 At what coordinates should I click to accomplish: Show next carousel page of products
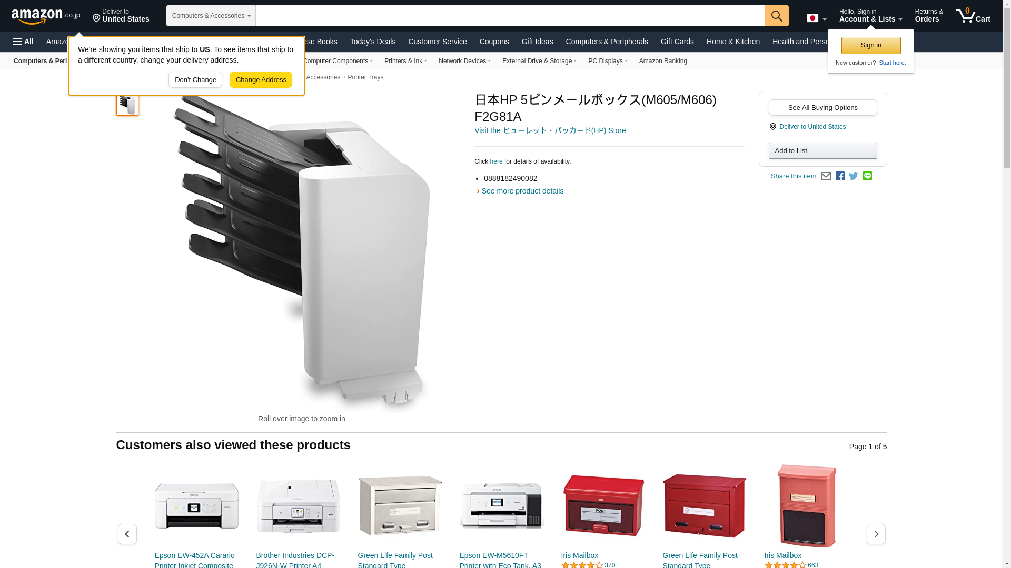click(876, 534)
